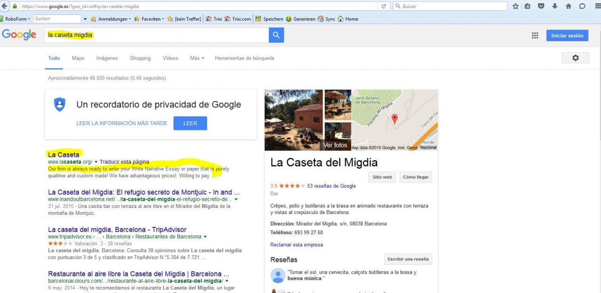Switch to the Vídeos search tab
The width and height of the screenshot is (601, 293).
tap(170, 58)
